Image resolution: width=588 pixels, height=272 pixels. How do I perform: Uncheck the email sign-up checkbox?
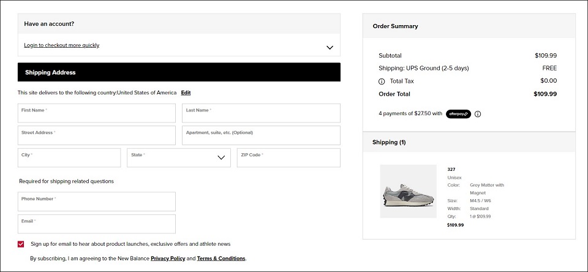click(21, 244)
